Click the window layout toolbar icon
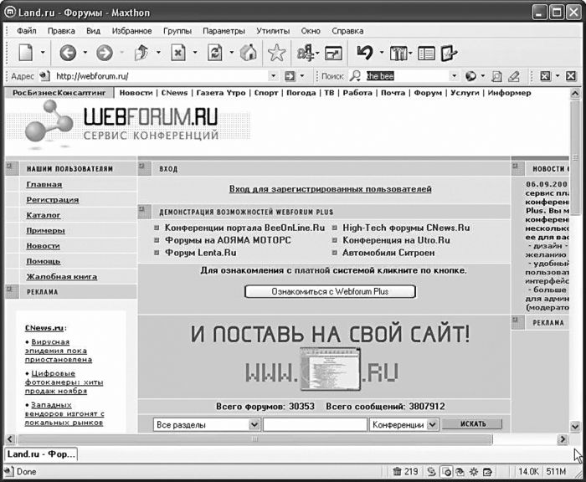The image size is (586, 482). 333,54
